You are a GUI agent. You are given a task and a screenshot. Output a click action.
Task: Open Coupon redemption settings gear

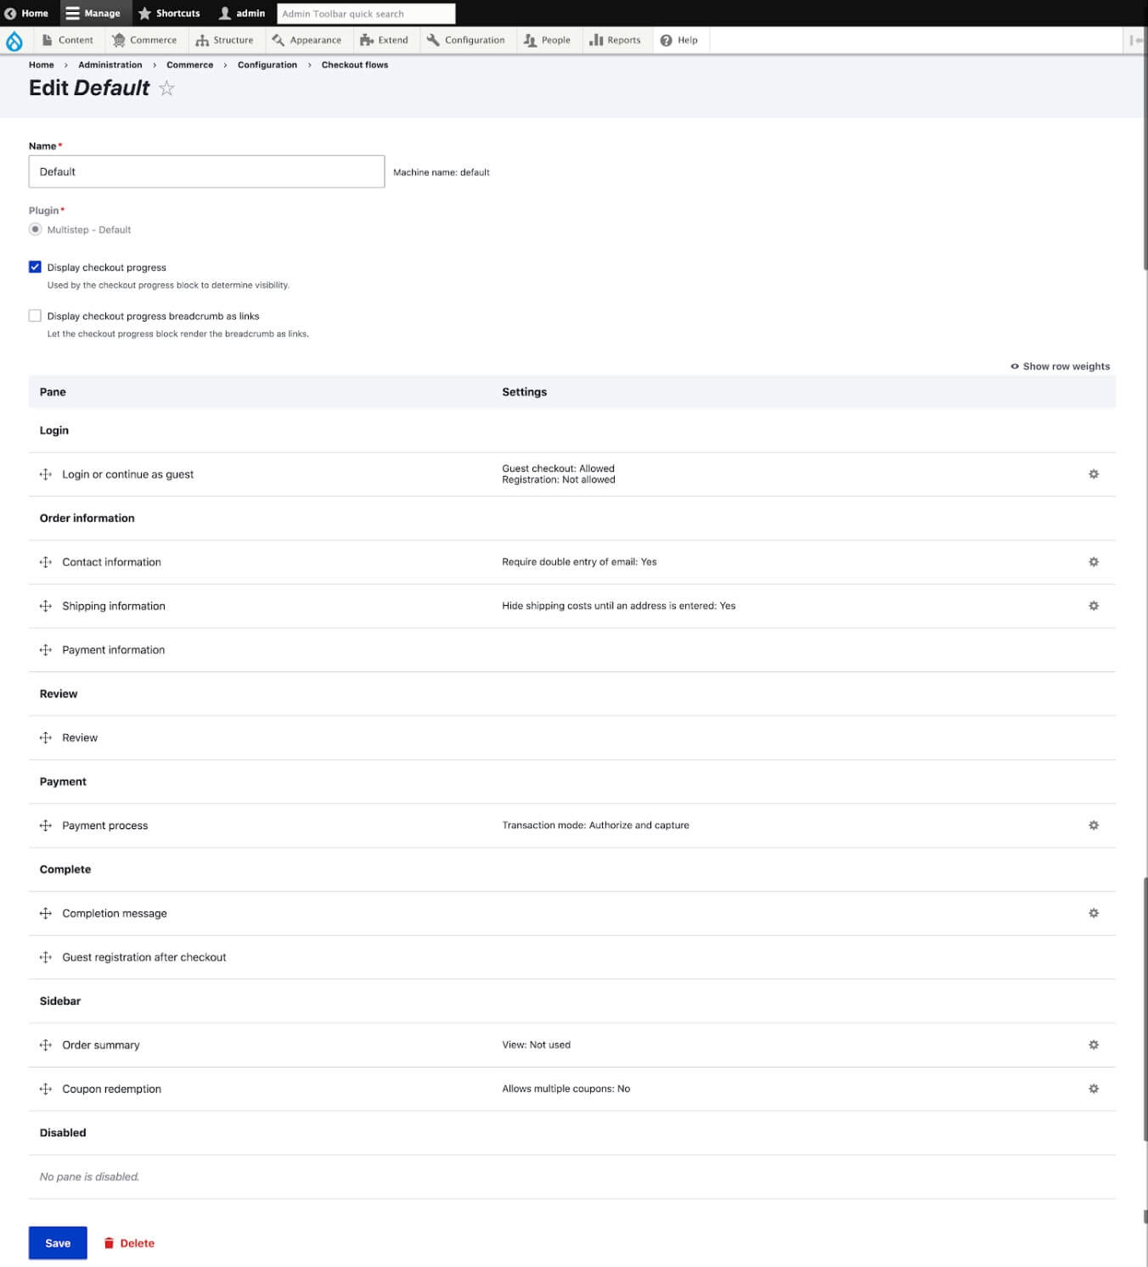coord(1093,1089)
